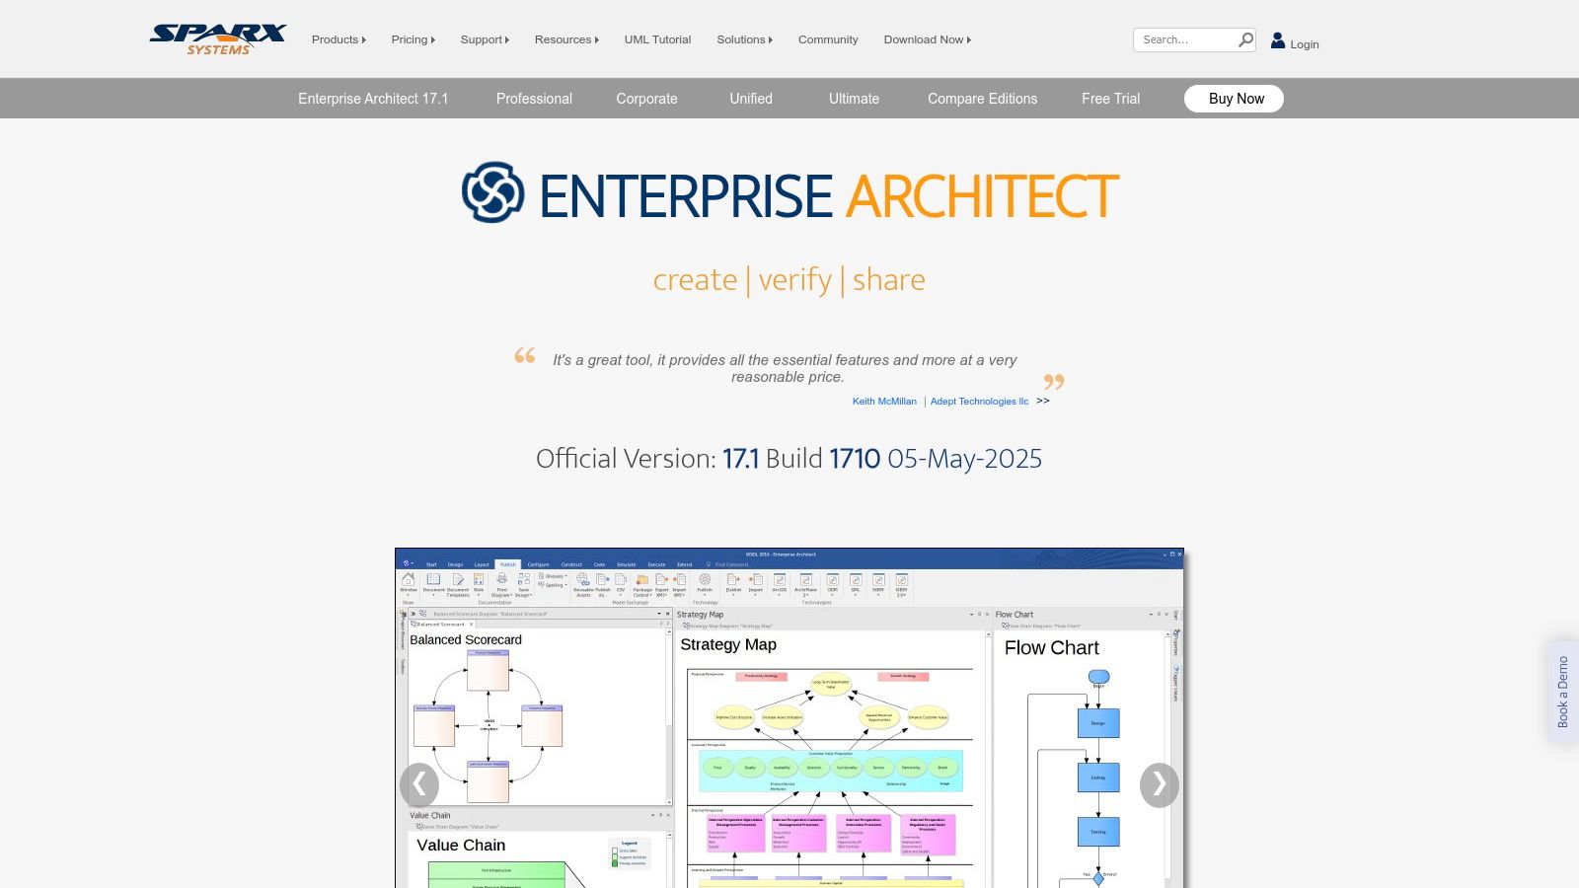Go to previous carousel slide
The width and height of the screenshot is (1579, 888).
coord(419,784)
